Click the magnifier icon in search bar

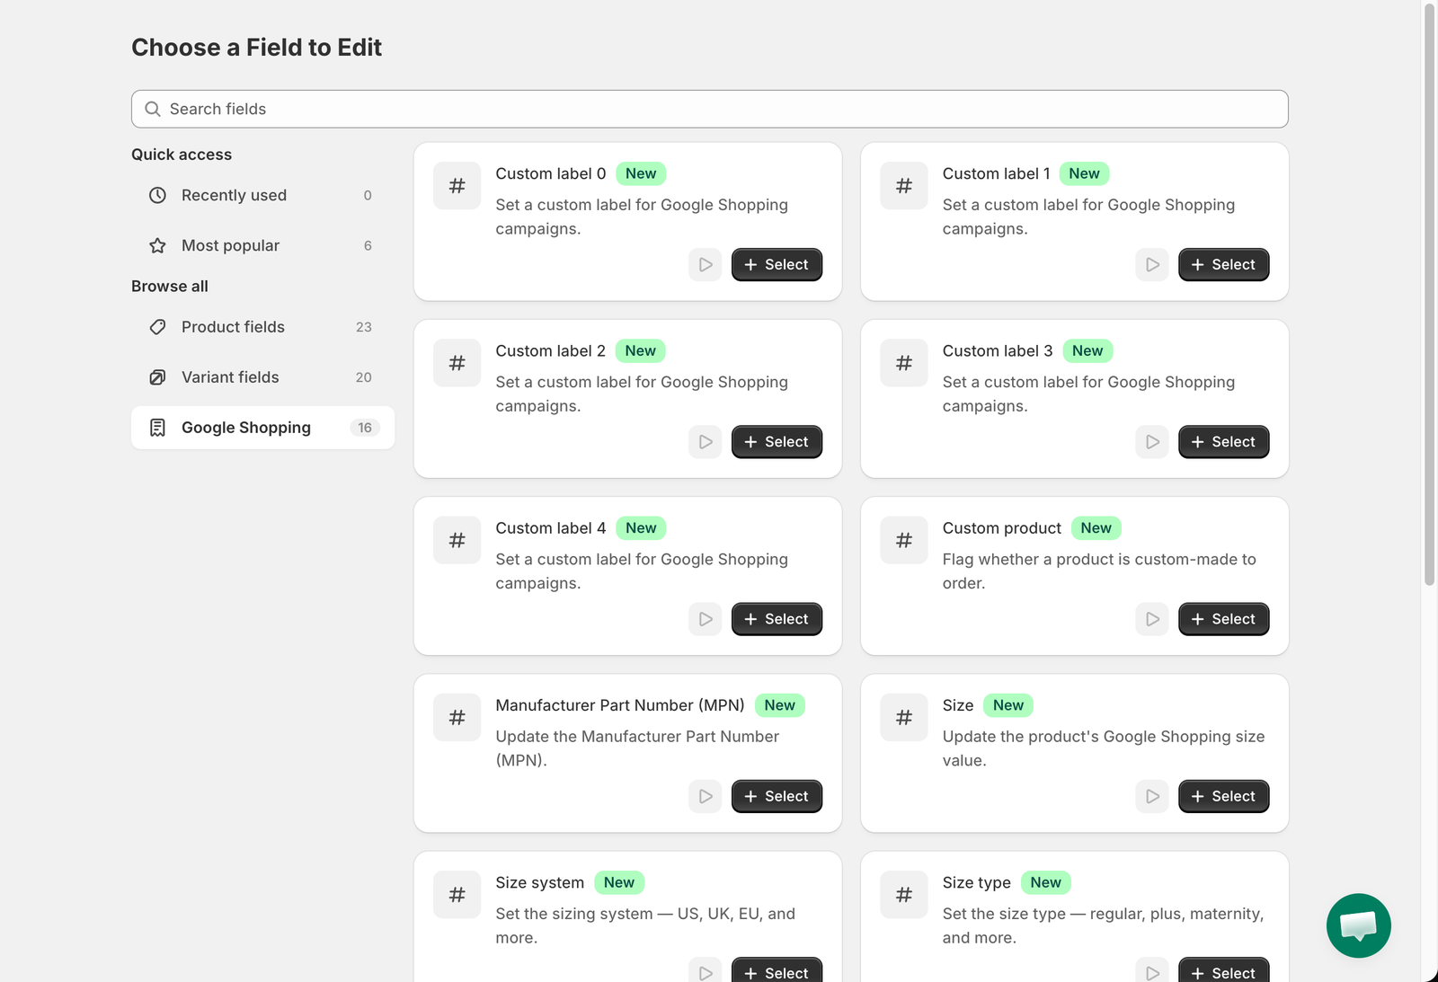click(153, 109)
